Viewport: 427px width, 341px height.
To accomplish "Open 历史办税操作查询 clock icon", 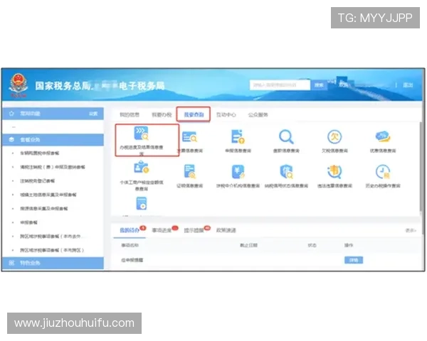I will click(383, 172).
